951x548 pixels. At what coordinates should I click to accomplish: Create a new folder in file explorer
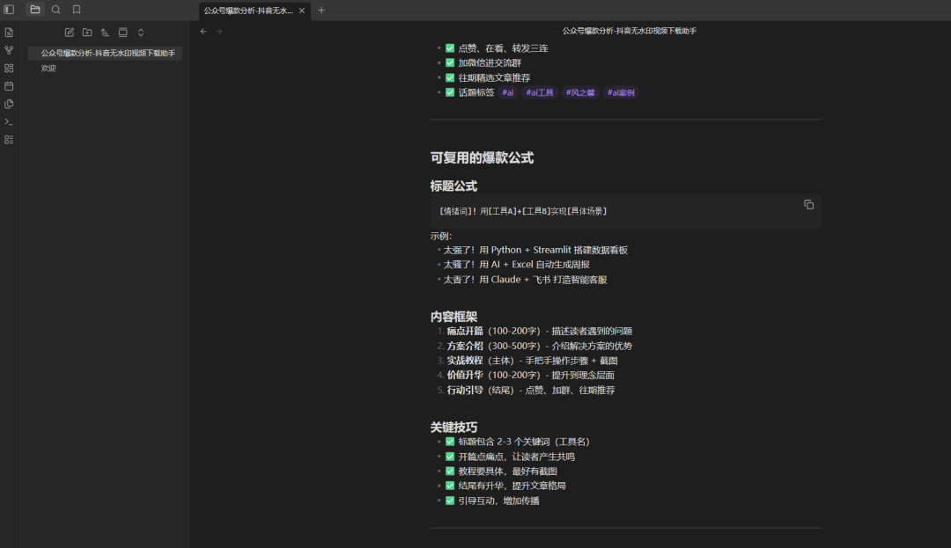click(87, 32)
